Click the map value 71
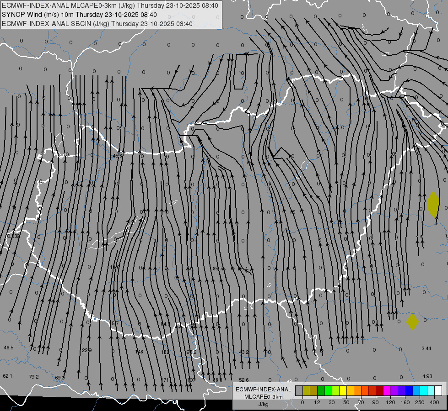Viewport: 448px width, 411px height. click(x=166, y=380)
